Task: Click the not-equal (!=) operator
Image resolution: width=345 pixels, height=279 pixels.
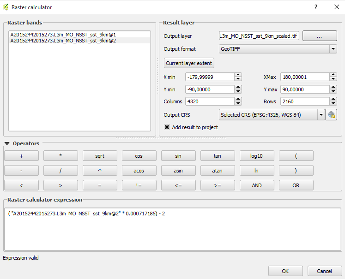Action: click(139, 185)
